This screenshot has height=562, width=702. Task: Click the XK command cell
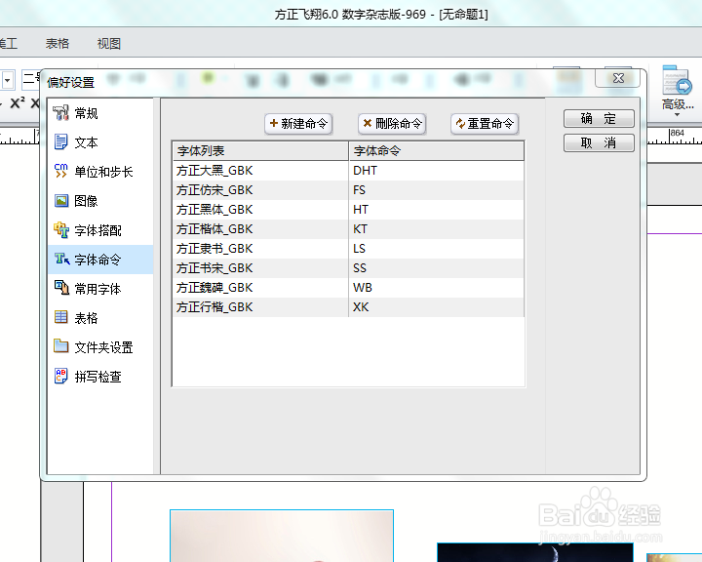tap(437, 307)
